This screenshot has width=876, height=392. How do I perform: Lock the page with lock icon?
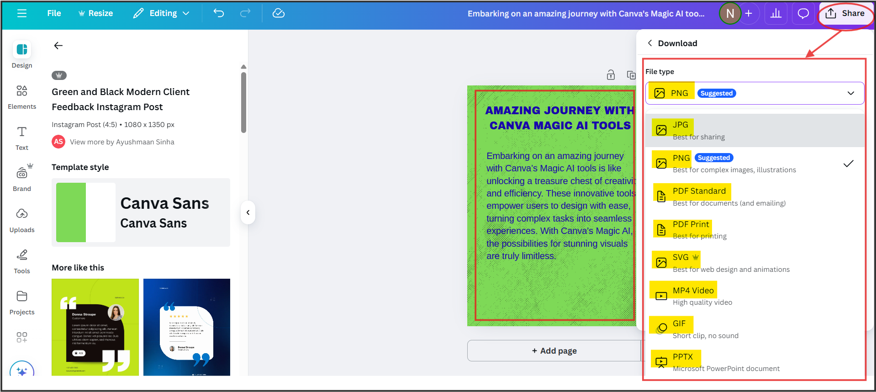point(611,75)
